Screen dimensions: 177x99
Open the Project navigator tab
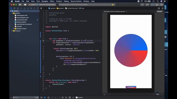click(11, 8)
